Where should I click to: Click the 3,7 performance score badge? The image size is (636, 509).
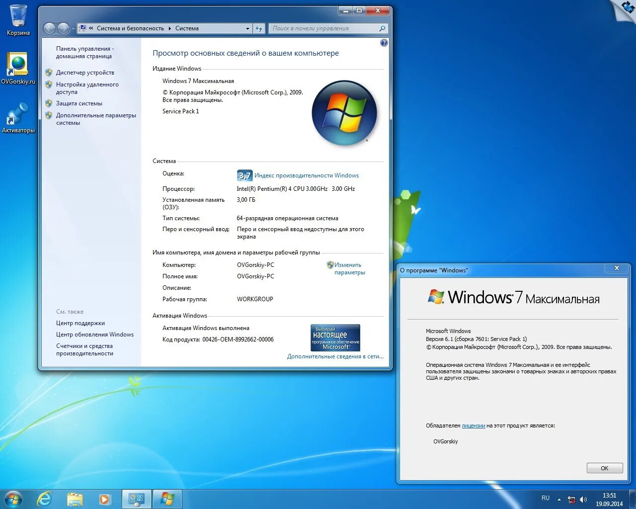pyautogui.click(x=244, y=175)
